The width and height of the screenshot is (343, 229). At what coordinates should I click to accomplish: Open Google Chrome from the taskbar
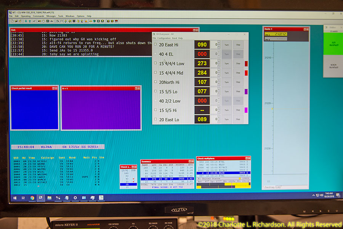32,198
